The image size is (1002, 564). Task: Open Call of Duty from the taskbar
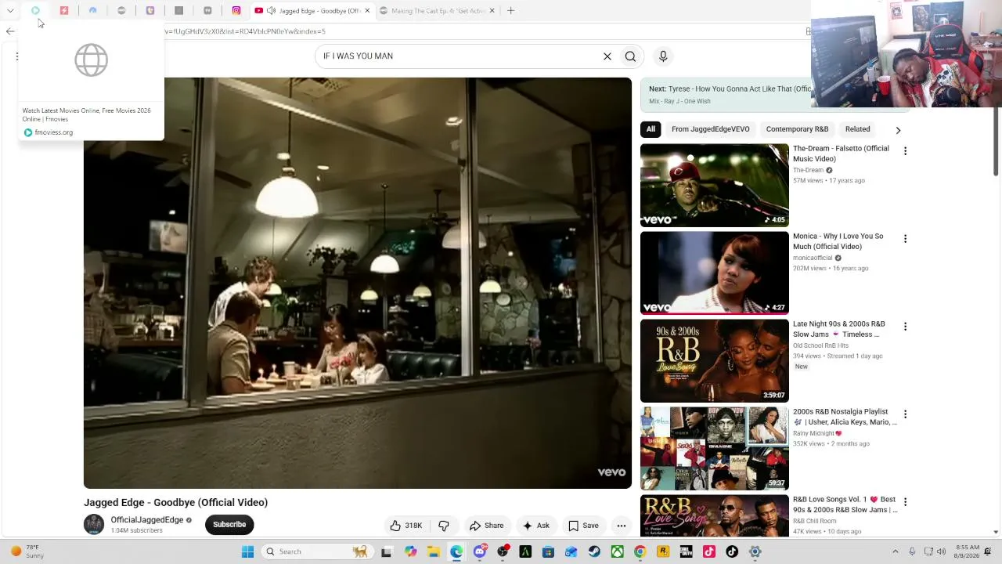coord(686,551)
